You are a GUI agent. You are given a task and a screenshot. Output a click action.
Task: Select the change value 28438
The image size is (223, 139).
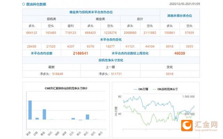tap(32, 47)
